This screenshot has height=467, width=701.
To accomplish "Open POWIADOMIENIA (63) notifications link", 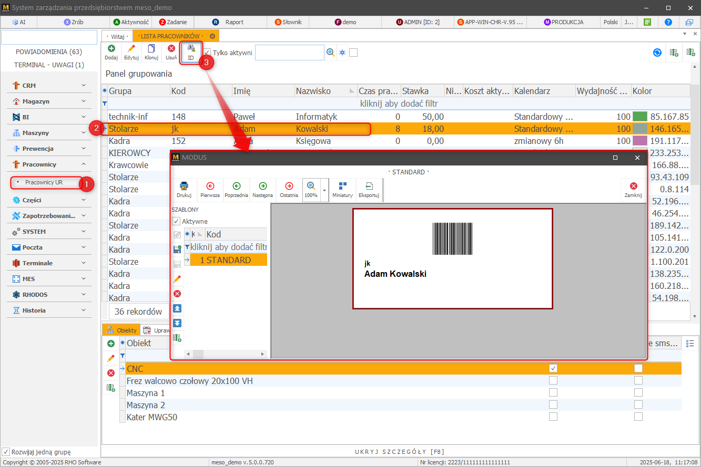I will tap(49, 51).
